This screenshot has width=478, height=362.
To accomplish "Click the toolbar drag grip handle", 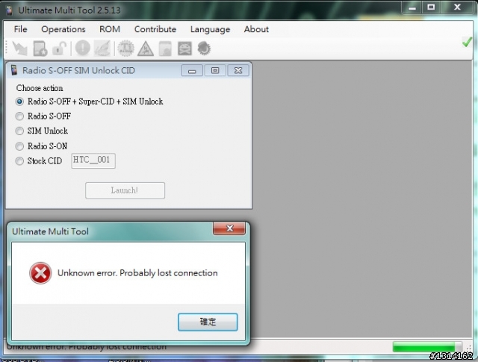I will [x=7, y=49].
